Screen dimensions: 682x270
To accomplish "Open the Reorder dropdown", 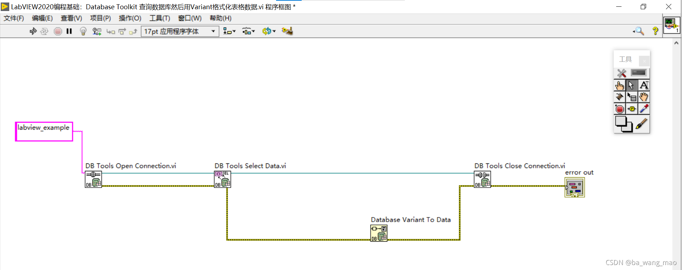I will 269,31.
